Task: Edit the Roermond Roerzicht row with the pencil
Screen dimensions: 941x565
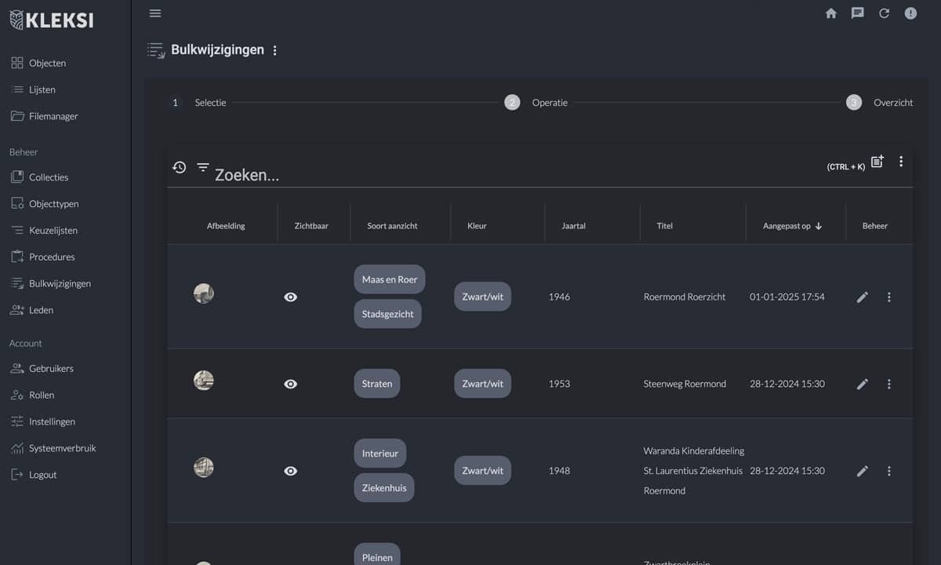Action: point(863,297)
